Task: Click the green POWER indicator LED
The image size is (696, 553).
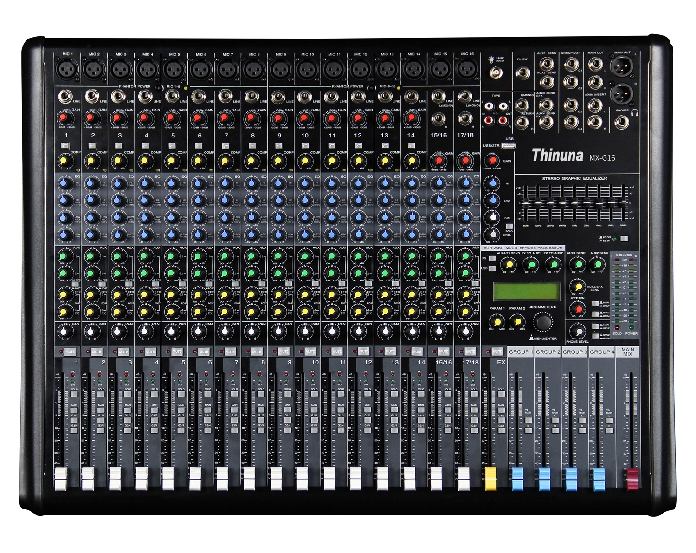Action: [x=631, y=328]
